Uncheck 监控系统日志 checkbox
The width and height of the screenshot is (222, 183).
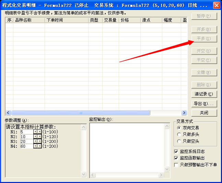coord(176,152)
